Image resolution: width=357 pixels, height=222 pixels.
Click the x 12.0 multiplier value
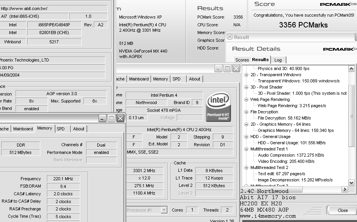point(144,178)
